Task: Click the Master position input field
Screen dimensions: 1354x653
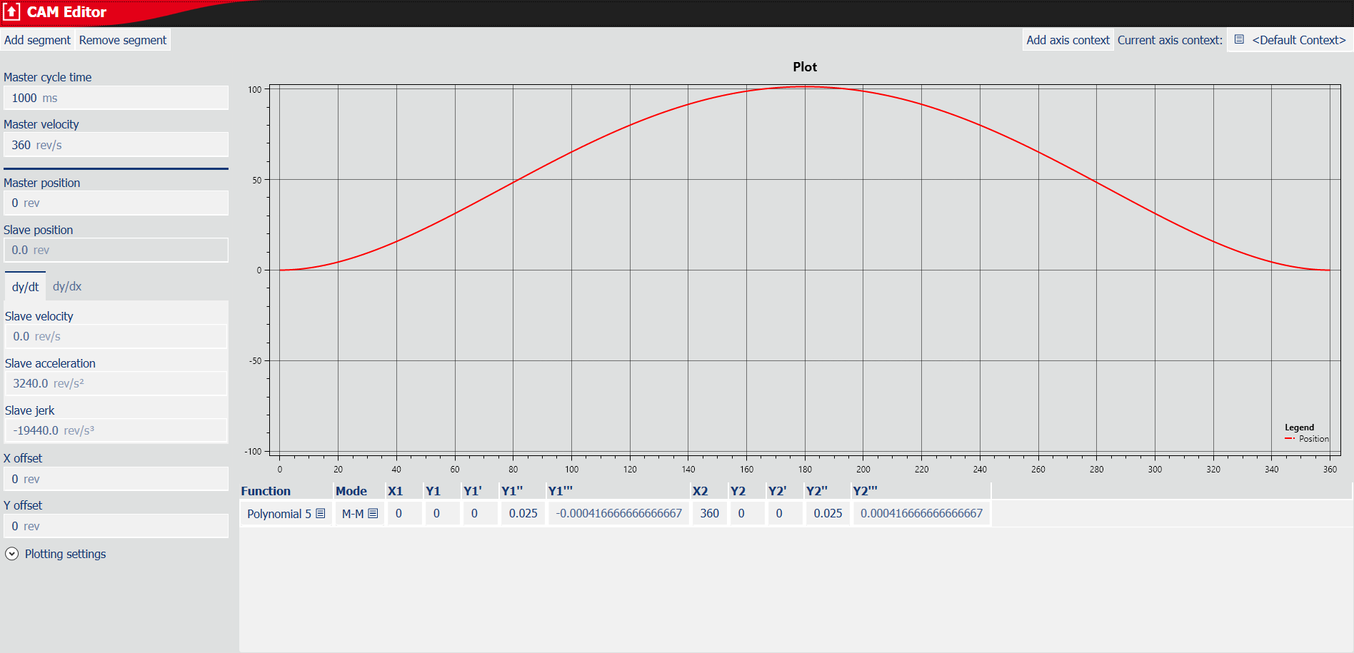Action: [116, 203]
